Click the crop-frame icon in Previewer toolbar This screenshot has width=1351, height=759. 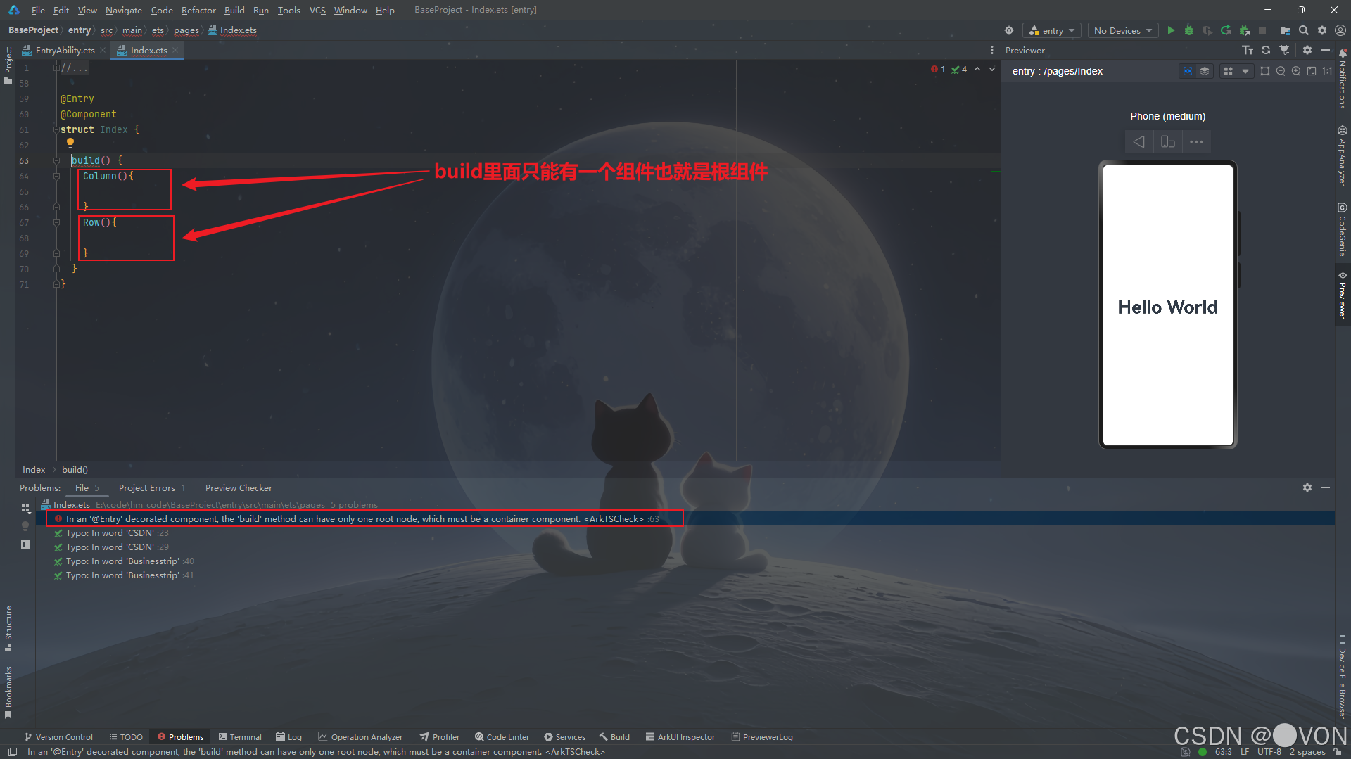point(1265,71)
